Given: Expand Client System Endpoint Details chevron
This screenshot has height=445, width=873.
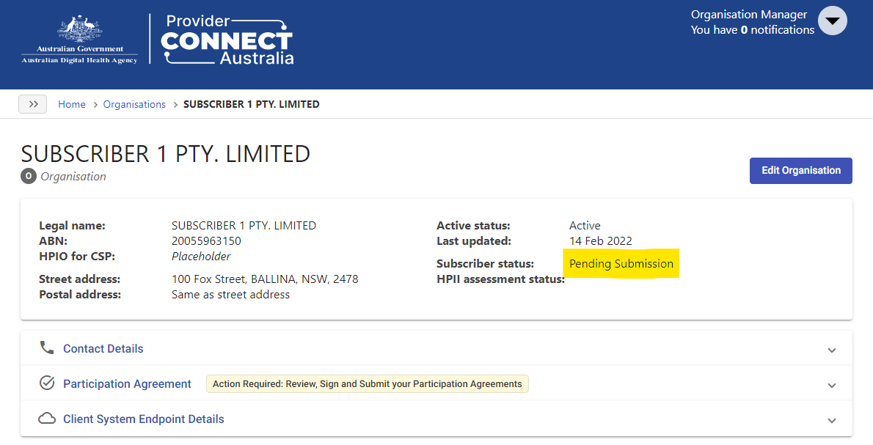Looking at the screenshot, I should (x=831, y=421).
